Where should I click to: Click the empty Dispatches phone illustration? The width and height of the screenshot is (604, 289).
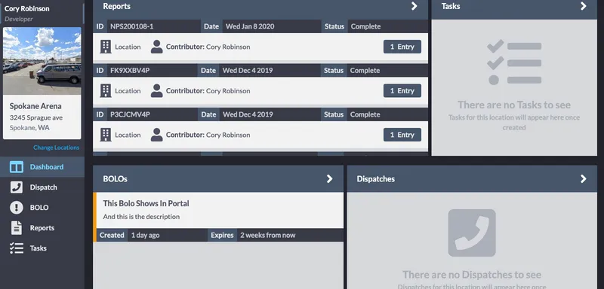point(472,233)
